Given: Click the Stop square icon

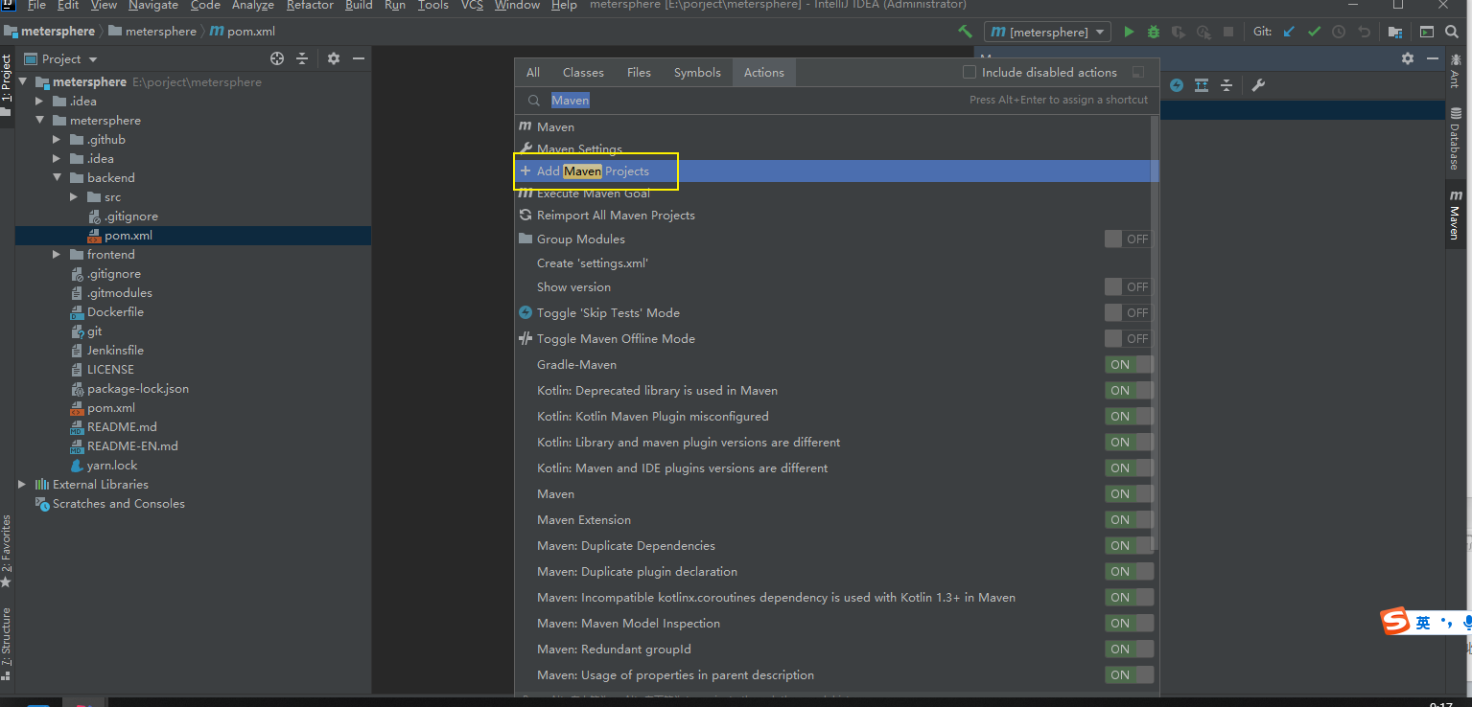Looking at the screenshot, I should pos(1228,32).
